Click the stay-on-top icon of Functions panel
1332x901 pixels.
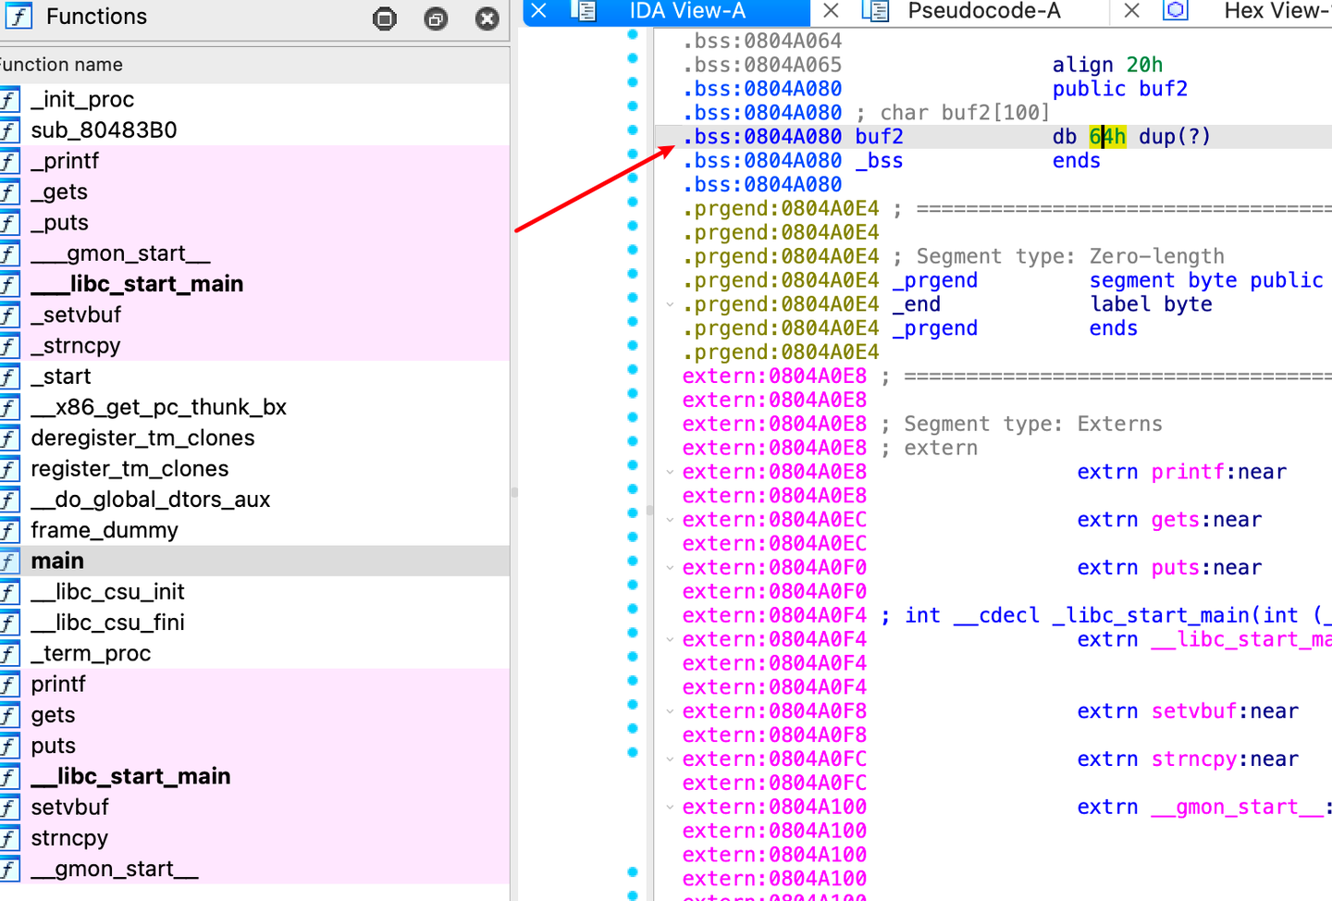point(384,18)
